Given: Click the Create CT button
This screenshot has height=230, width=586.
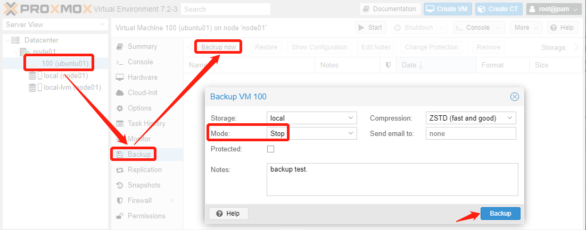Looking at the screenshot, I should point(499,9).
